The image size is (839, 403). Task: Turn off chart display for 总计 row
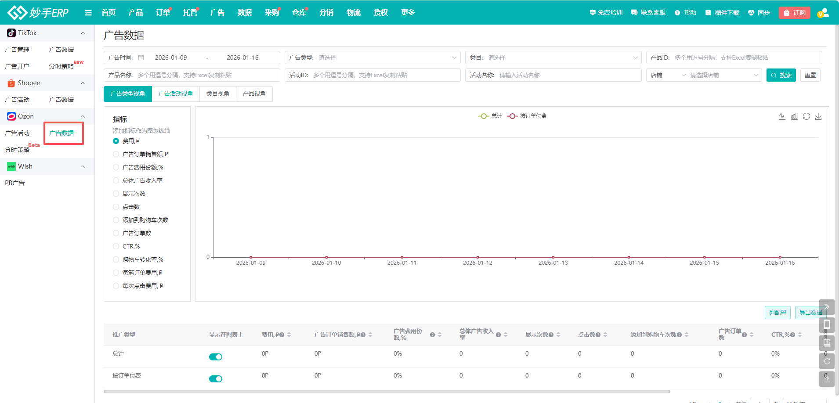[x=216, y=357]
